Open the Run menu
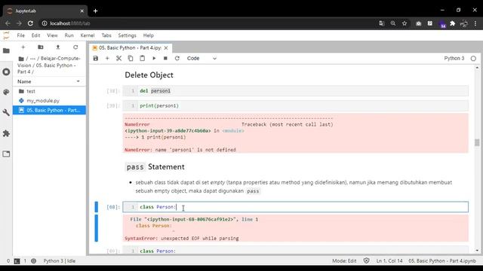The image size is (483, 271). pyautogui.click(x=69, y=35)
